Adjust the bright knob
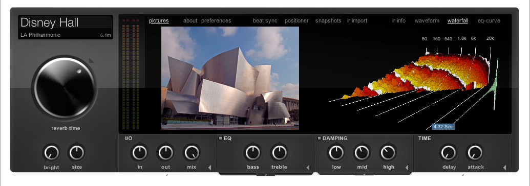This screenshot has width=530, height=186. tap(51, 153)
